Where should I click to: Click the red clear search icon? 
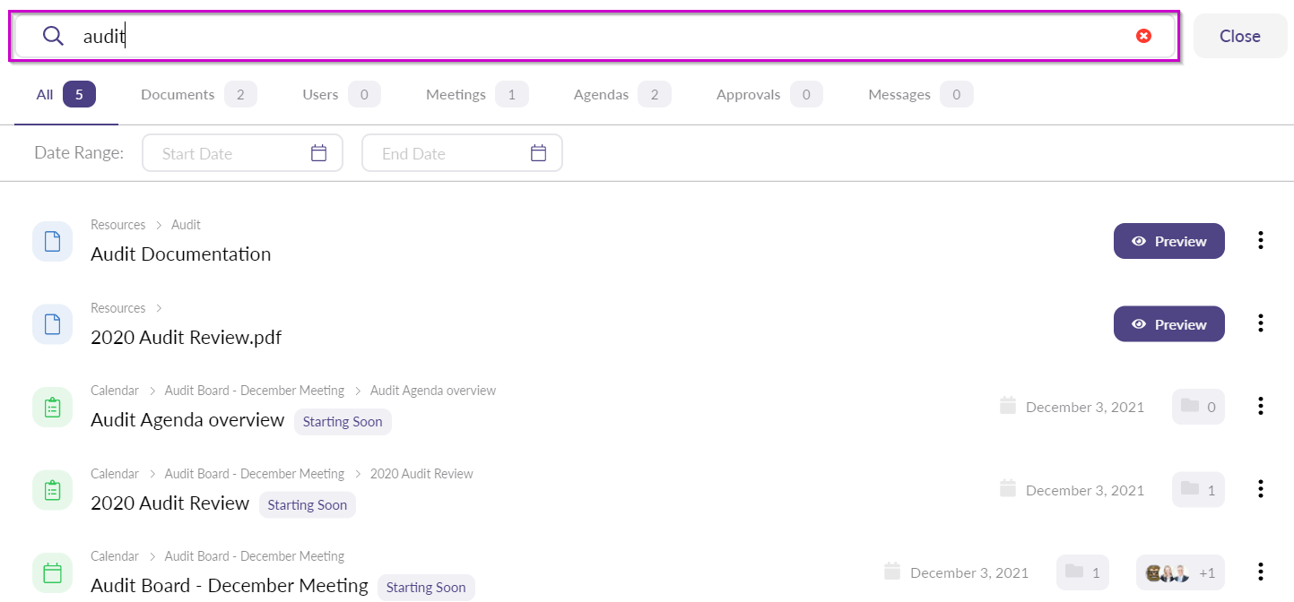coord(1143,36)
